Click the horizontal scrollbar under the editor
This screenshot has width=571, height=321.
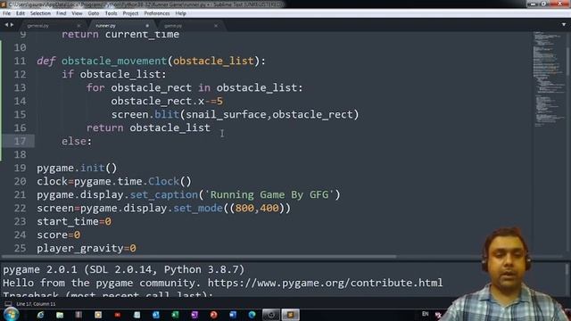(198, 257)
